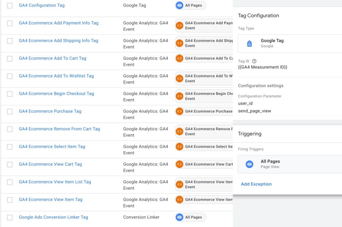Click the blue eye icon in GA4 Configuration row

pos(179,5)
